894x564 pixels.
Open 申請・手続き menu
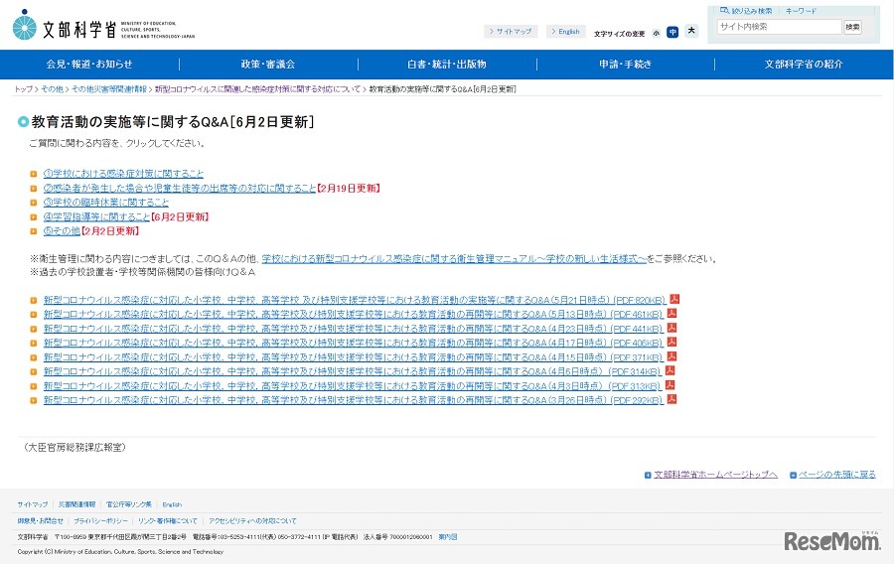[626, 65]
